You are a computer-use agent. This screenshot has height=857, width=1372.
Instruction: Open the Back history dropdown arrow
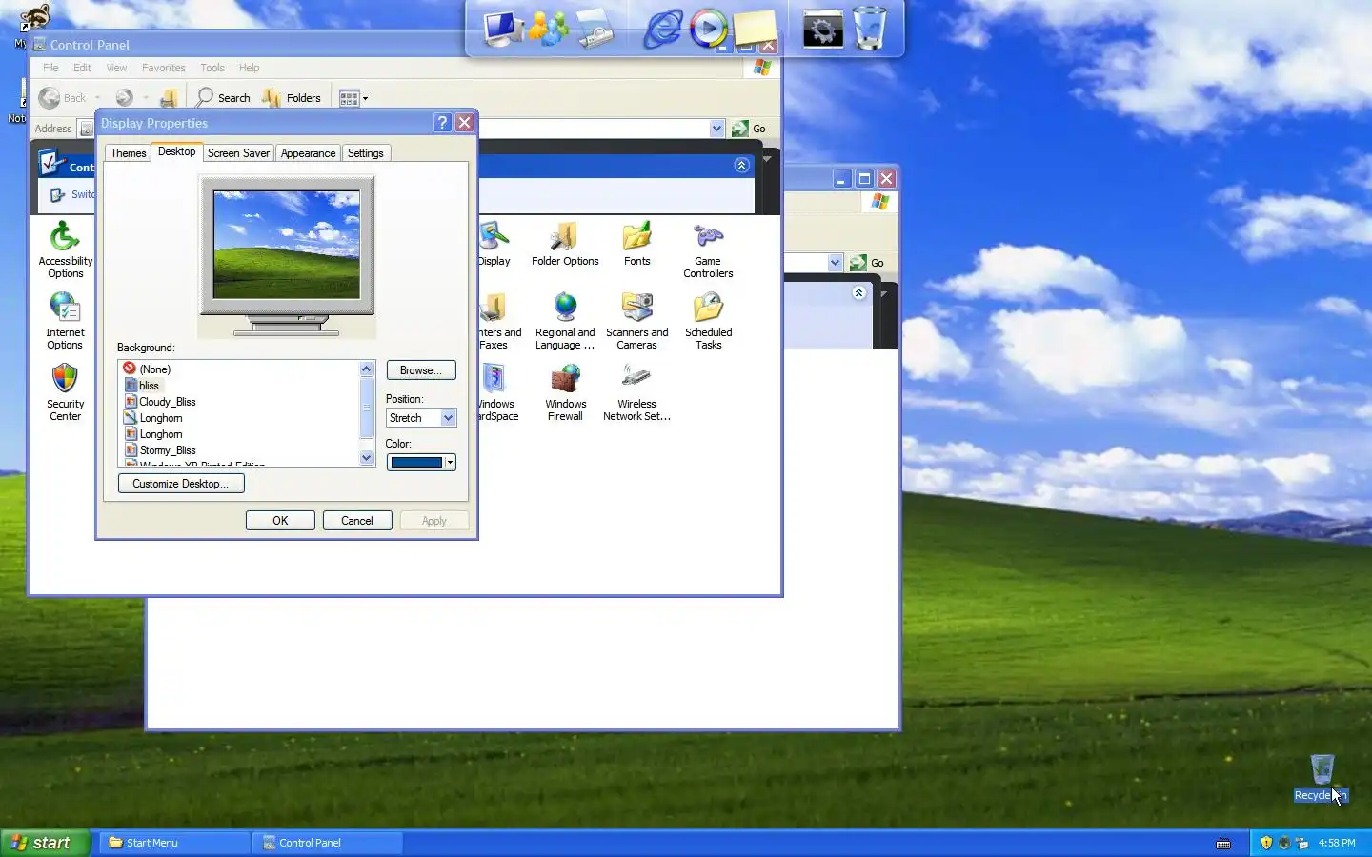(x=97, y=97)
